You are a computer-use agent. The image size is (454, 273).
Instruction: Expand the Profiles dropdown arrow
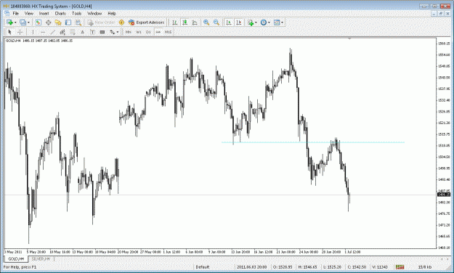28,23
